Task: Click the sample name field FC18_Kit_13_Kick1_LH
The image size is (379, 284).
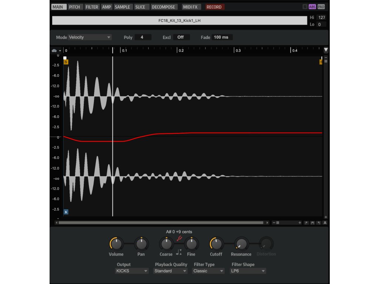Action: (x=180, y=21)
